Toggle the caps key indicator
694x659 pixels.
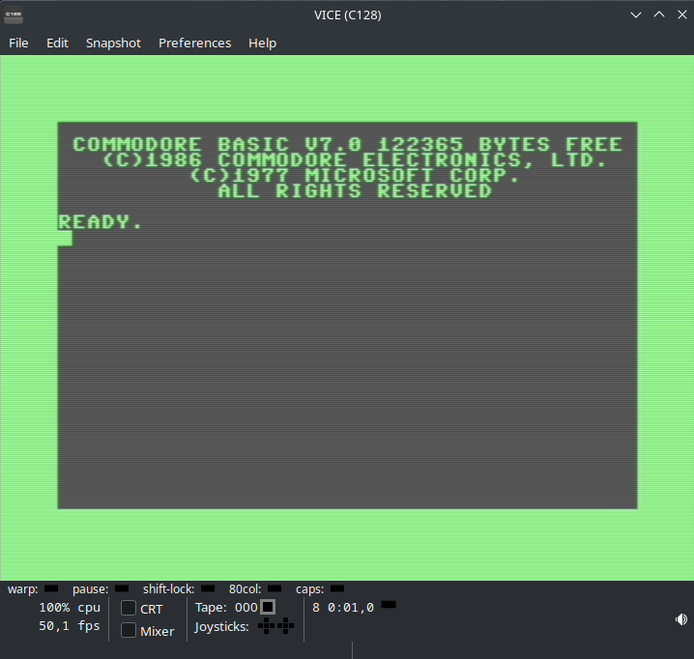[337, 587]
